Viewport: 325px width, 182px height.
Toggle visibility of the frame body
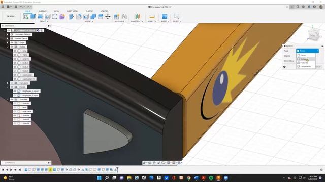click(15, 55)
